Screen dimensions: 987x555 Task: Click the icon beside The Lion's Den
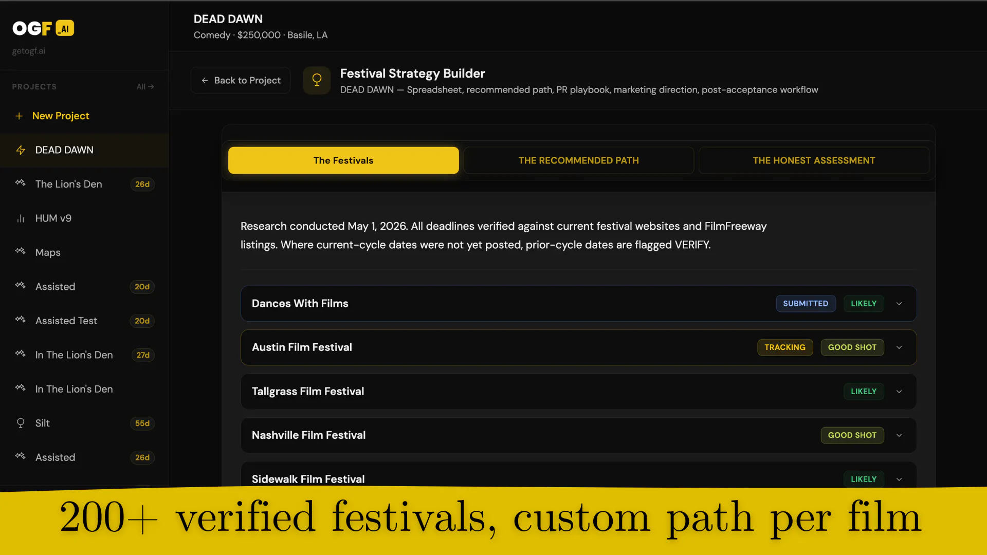pos(20,183)
